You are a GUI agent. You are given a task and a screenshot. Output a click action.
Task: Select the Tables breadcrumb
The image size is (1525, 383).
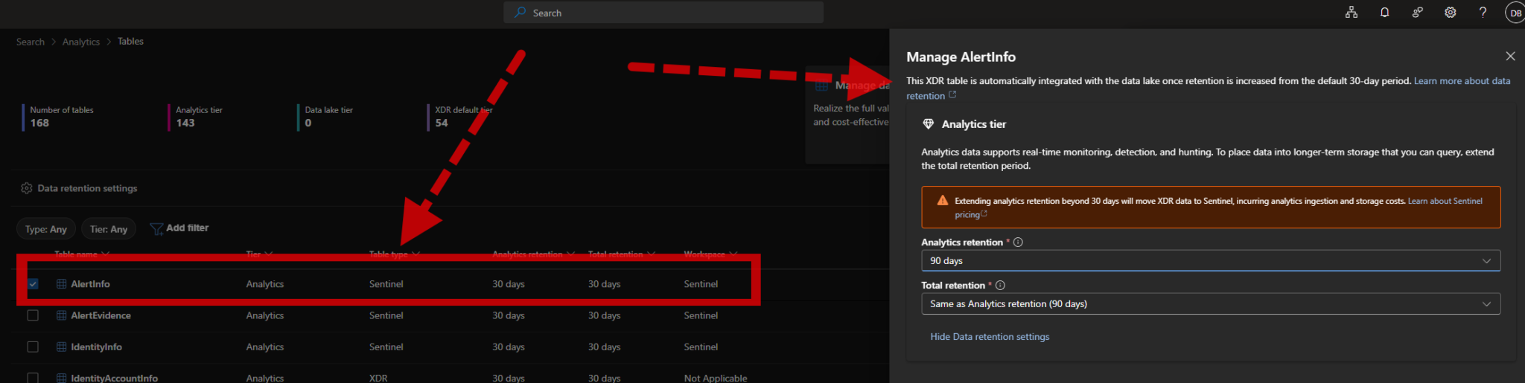(x=130, y=42)
